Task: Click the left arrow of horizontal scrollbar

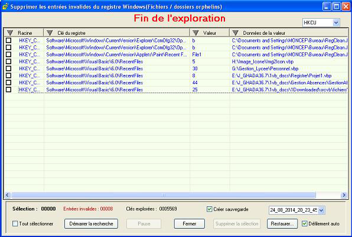Action: click(8, 195)
